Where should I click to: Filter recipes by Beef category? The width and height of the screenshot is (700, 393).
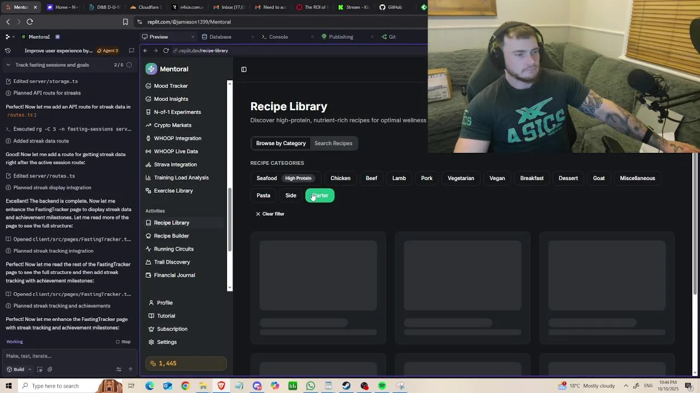point(371,178)
